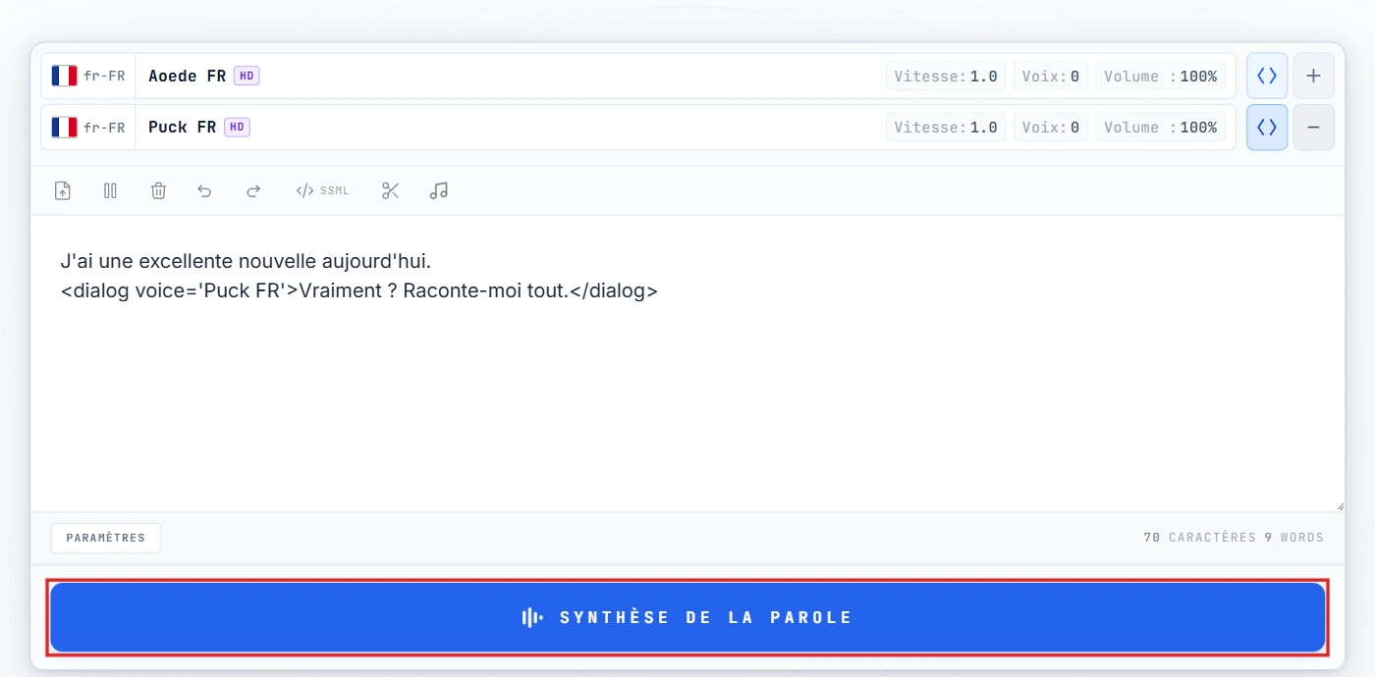Select the HD badge next to Aoede FR
This screenshot has width=1375, height=677.
pos(247,76)
